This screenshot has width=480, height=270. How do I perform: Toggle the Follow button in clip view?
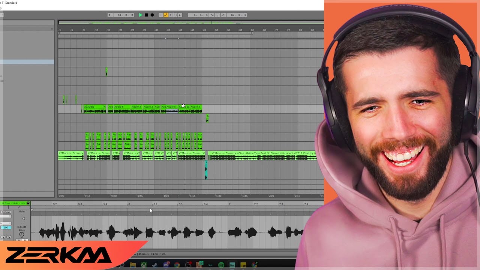click(6, 212)
